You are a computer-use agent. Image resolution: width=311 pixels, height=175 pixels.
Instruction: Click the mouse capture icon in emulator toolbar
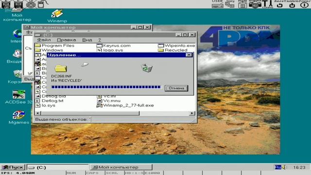tap(42, 4)
